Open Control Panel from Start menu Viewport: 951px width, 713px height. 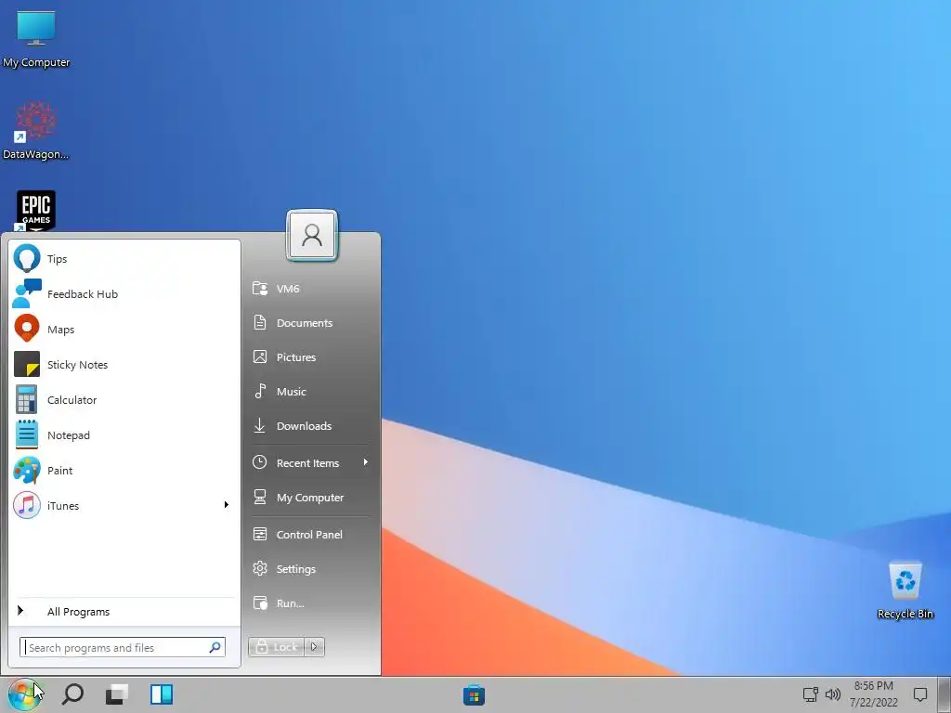310,534
